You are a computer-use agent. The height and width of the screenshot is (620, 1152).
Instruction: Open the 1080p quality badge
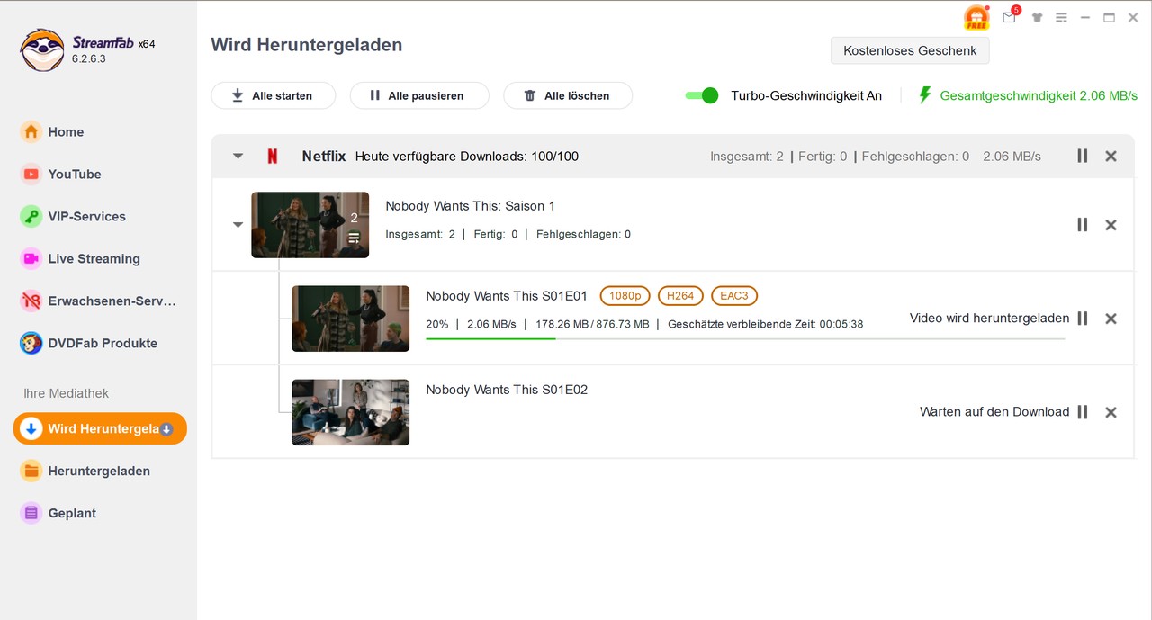click(x=625, y=295)
